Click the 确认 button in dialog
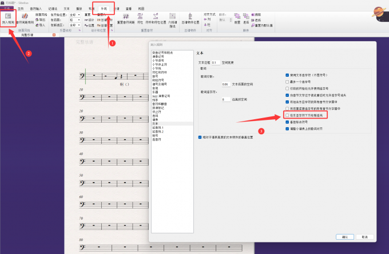Image resolution: width=389 pixels, height=254 pixels. (344, 236)
